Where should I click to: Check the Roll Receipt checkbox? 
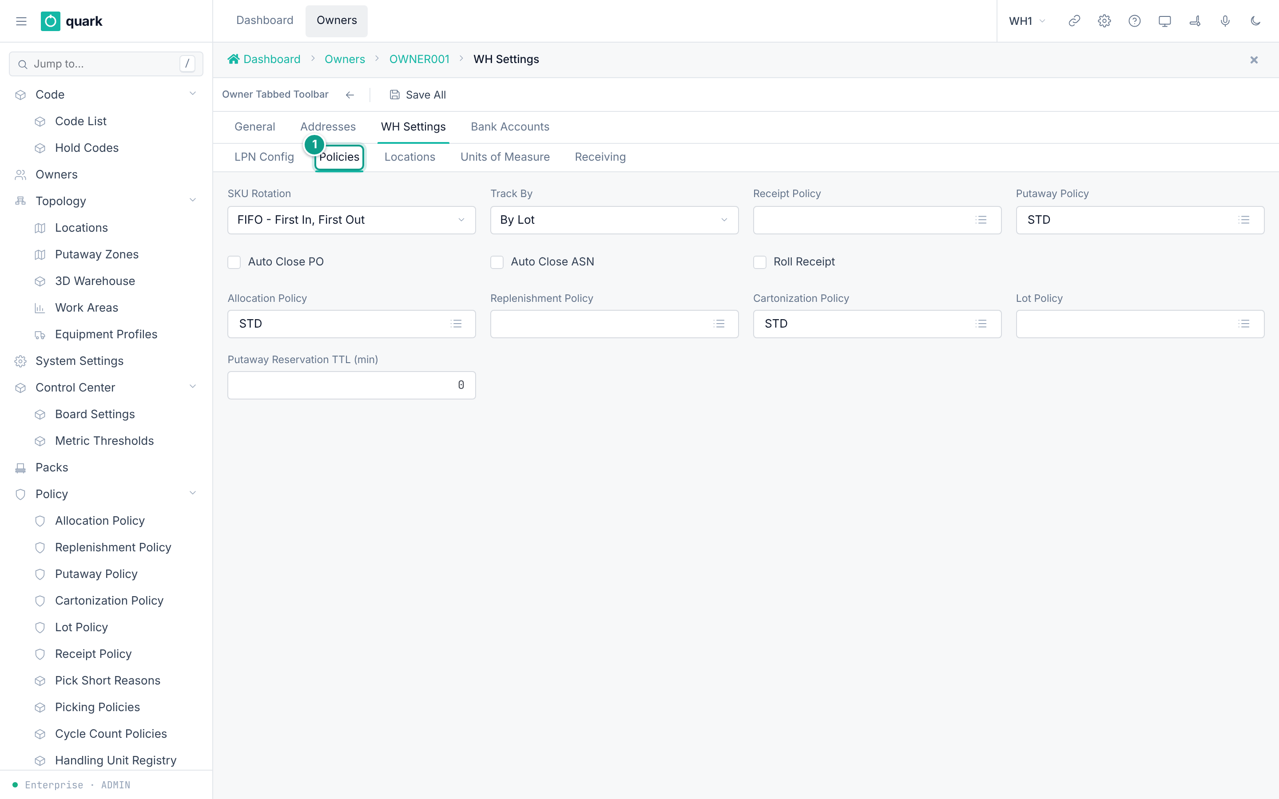[x=759, y=262]
